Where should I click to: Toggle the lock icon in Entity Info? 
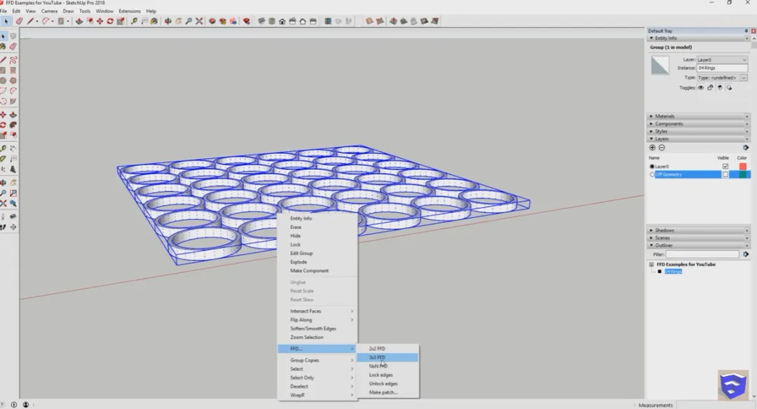tap(710, 88)
